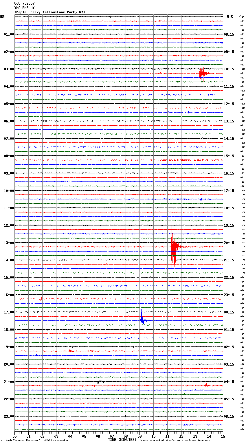Click minute tick label 03 on bottom axis
Viewport: 246px width, 444px height.
point(56,436)
